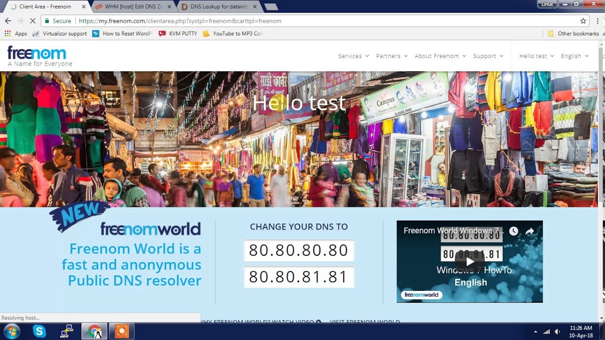Image resolution: width=605 pixels, height=340 pixels.
Task: Click the Hello test banner heading
Action: pos(299,103)
